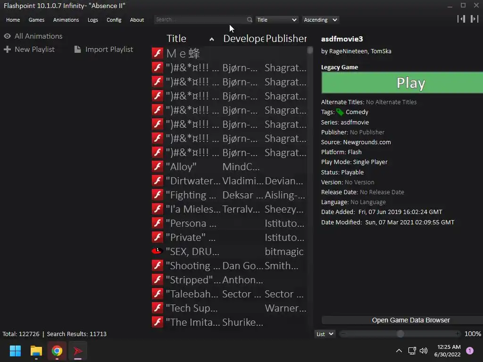This screenshot has height=362, width=483.
Task: Open the Config tab
Action: 114,20
